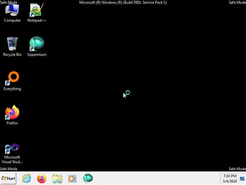Open Windows Media Player from the taskbar
Viewport: 246px width, 185px height.
click(72, 179)
